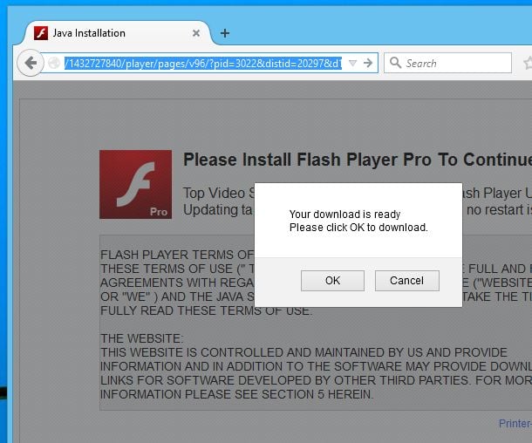This screenshot has height=443, width=532.
Task: Click into the Search input field
Action: click(447, 63)
